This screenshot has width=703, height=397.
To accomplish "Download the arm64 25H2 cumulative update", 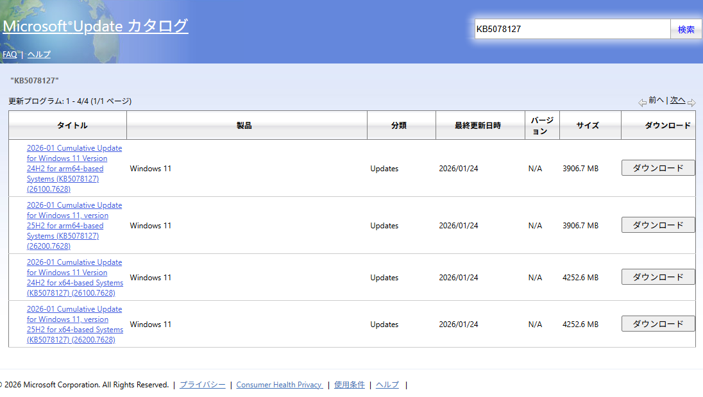I will pos(657,224).
